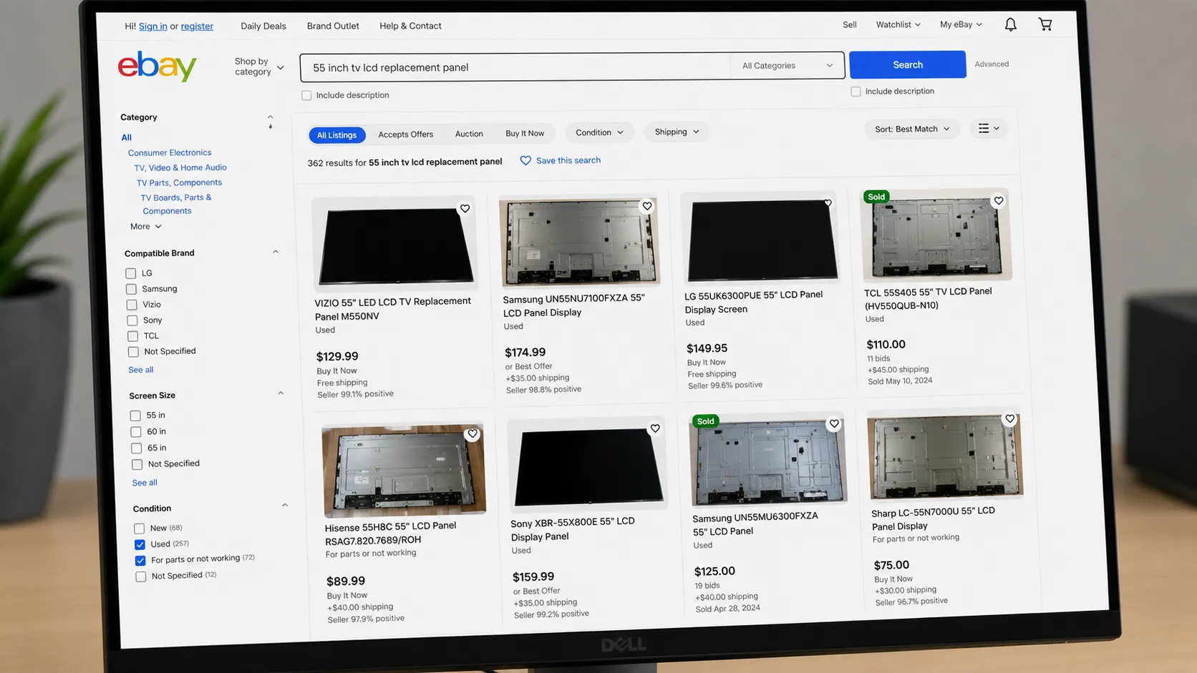The image size is (1197, 673).
Task: Click the search text field
Action: tap(515, 67)
